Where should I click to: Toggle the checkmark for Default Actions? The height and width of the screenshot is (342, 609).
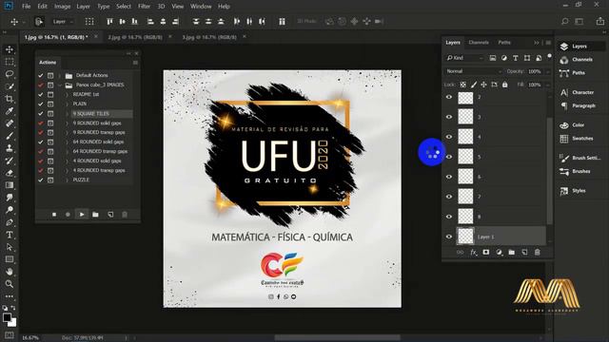tap(40, 75)
